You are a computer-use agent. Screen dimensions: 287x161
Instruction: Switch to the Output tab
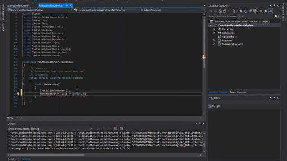pyautogui.click(x=26, y=159)
